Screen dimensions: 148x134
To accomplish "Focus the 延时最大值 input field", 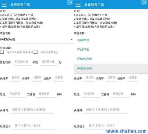I will 49,62.
